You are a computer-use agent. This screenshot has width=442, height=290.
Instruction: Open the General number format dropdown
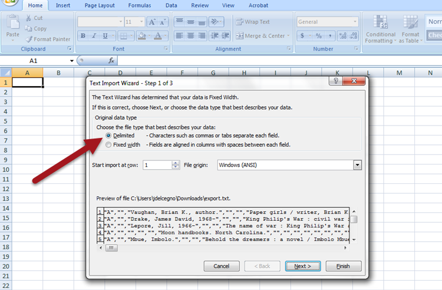pyautogui.click(x=355, y=22)
